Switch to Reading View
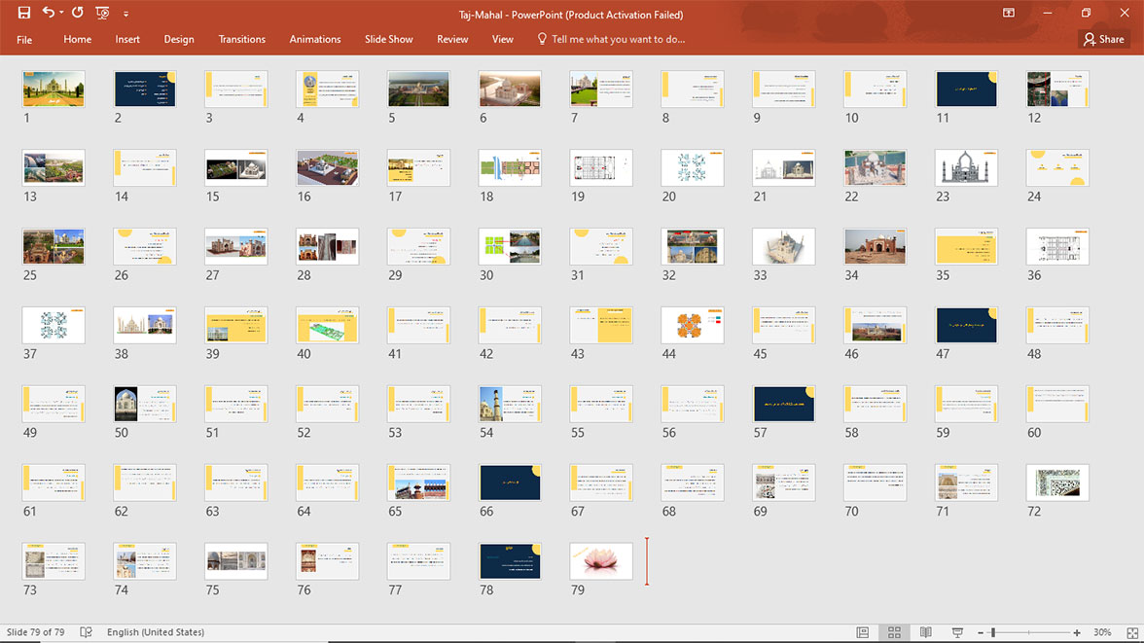The width and height of the screenshot is (1144, 643). click(x=925, y=632)
